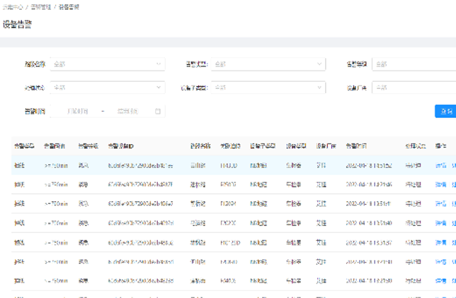This screenshot has width=456, height=298.
Task: Click the chevron arrow of the 设备子类型 dropdown
Action: (319, 88)
